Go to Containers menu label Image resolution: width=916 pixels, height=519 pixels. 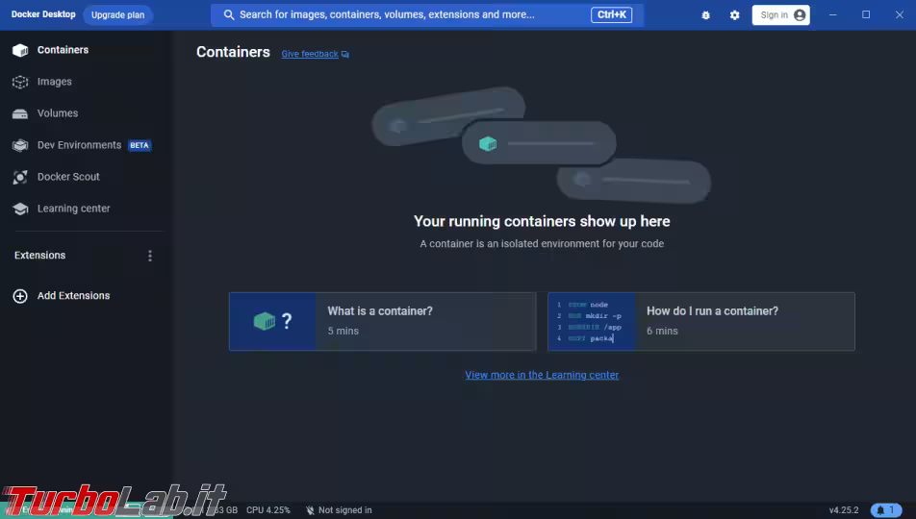(64, 50)
